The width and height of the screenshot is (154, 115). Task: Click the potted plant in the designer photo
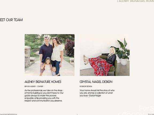point(123,52)
